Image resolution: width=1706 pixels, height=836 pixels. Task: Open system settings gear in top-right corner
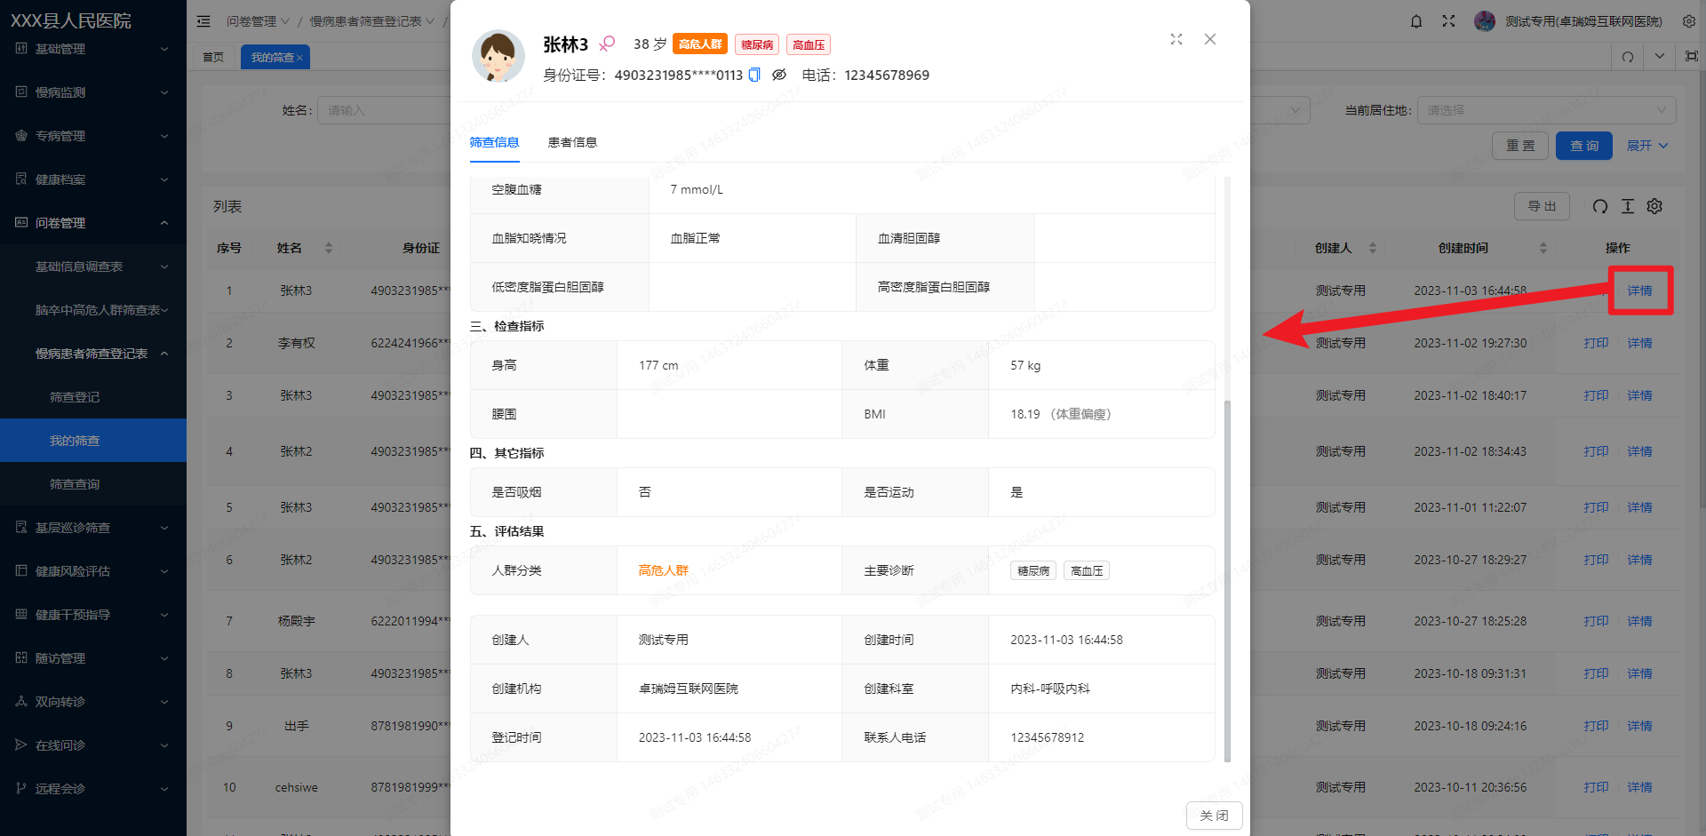[x=1689, y=20]
